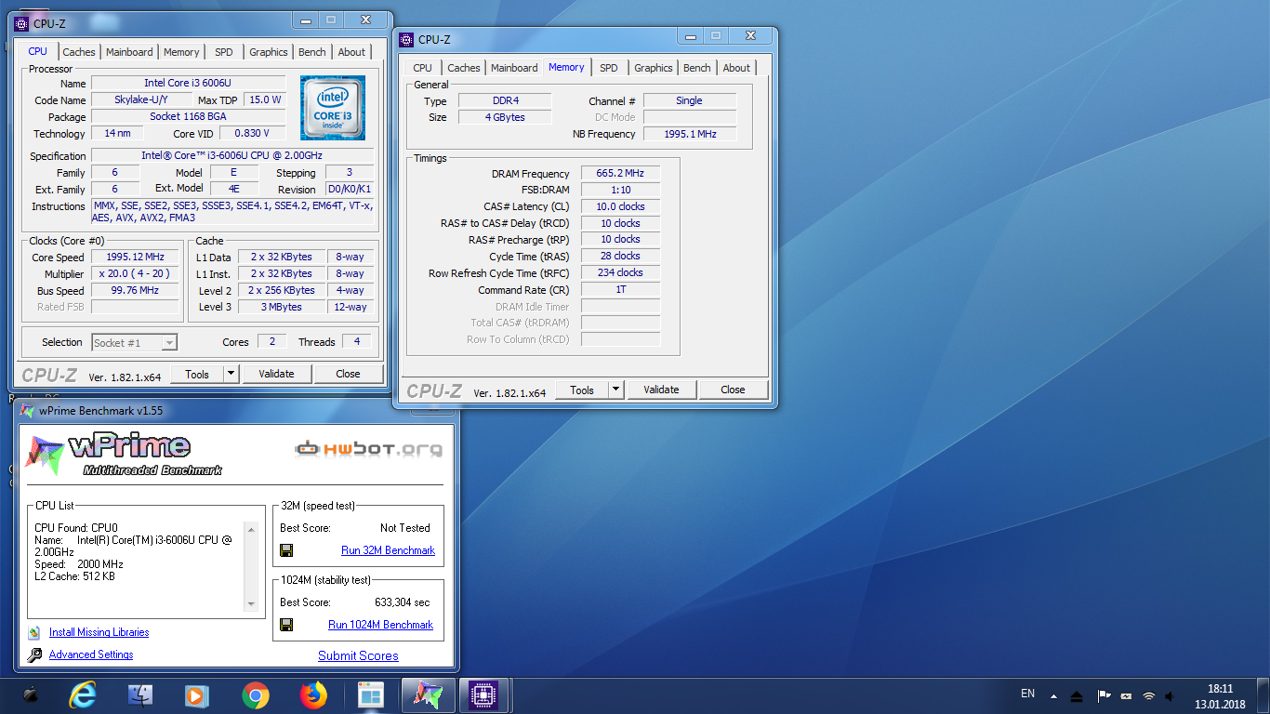
Task: Open Memory tab in left CPU-Z window
Action: [181, 52]
